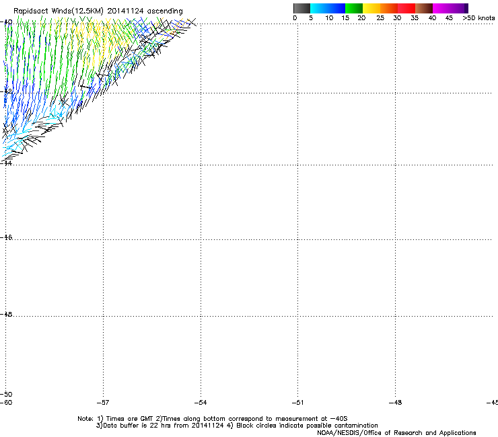Click the gray 0-5 knots color swatch
The height and width of the screenshot is (437, 498).
[x=301, y=8]
